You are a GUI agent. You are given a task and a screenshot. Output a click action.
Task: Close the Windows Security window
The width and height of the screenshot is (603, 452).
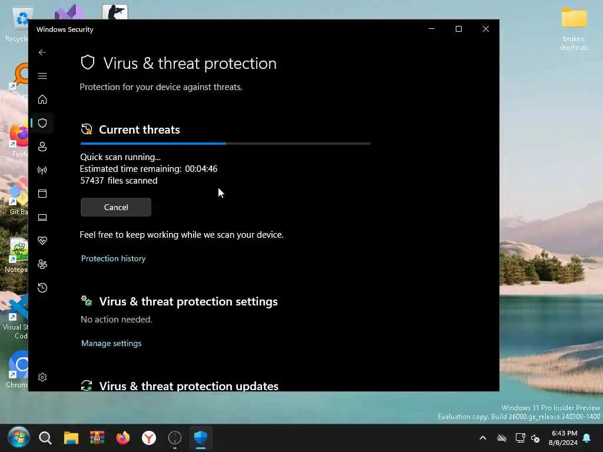486,29
